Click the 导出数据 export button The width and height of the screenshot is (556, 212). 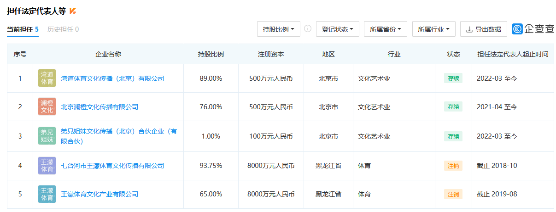[484, 29]
